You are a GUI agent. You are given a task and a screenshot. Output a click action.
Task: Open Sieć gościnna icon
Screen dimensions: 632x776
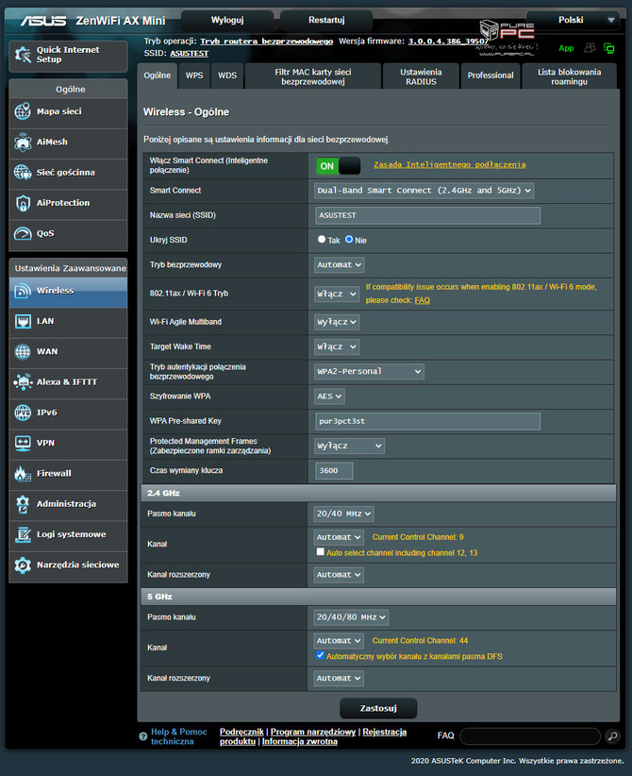(23, 172)
